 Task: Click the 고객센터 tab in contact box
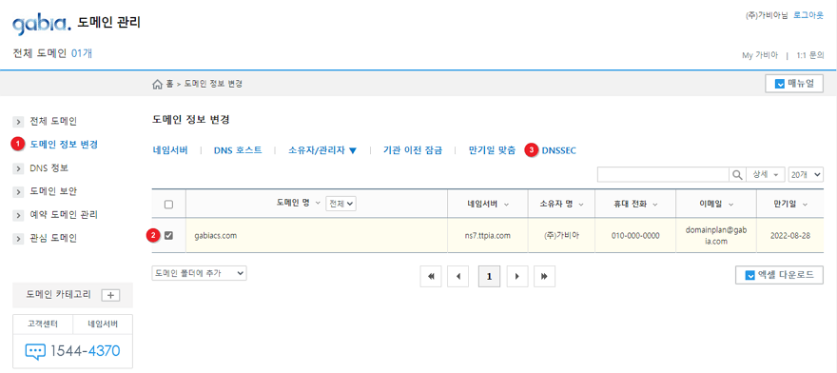pos(43,324)
